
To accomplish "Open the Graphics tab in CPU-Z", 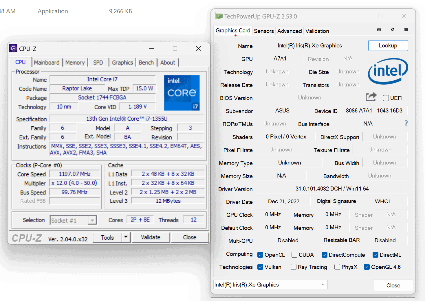I will click(x=122, y=62).
